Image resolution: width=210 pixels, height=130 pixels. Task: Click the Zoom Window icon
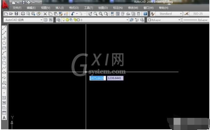(101, 14)
